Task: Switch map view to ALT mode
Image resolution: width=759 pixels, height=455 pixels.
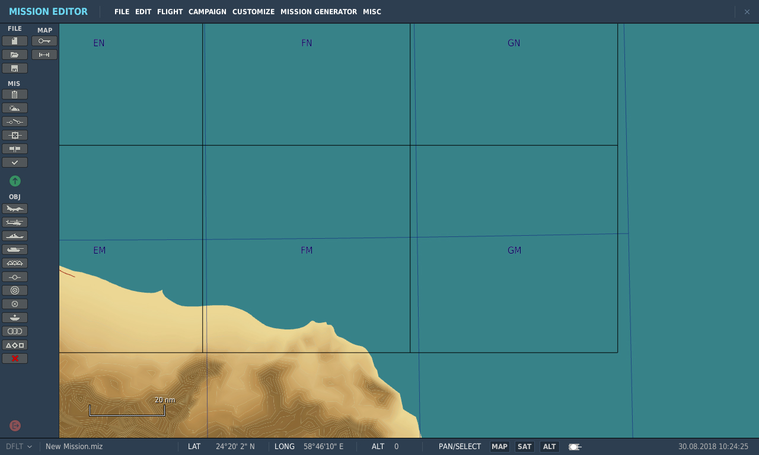Action: pos(550,447)
